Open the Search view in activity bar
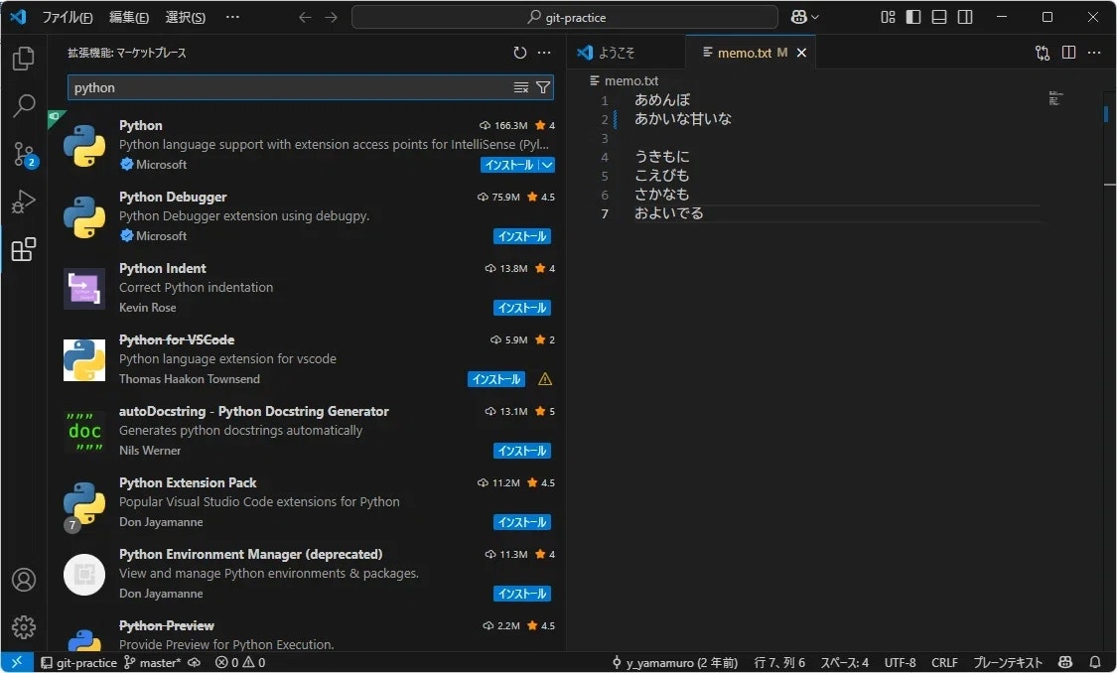 (24, 106)
